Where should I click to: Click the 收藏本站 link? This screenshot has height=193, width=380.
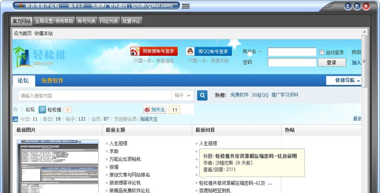[x=43, y=33]
